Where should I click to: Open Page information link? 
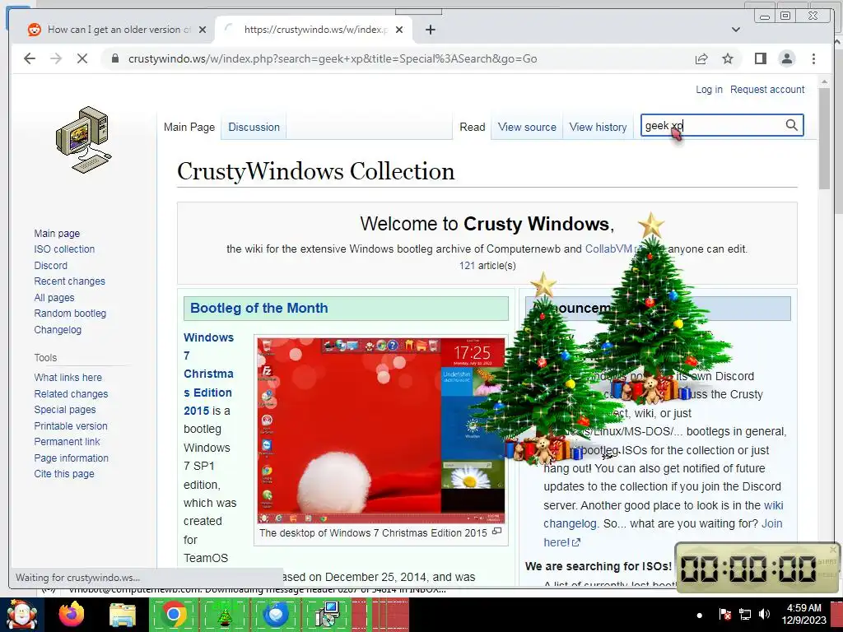pos(71,458)
